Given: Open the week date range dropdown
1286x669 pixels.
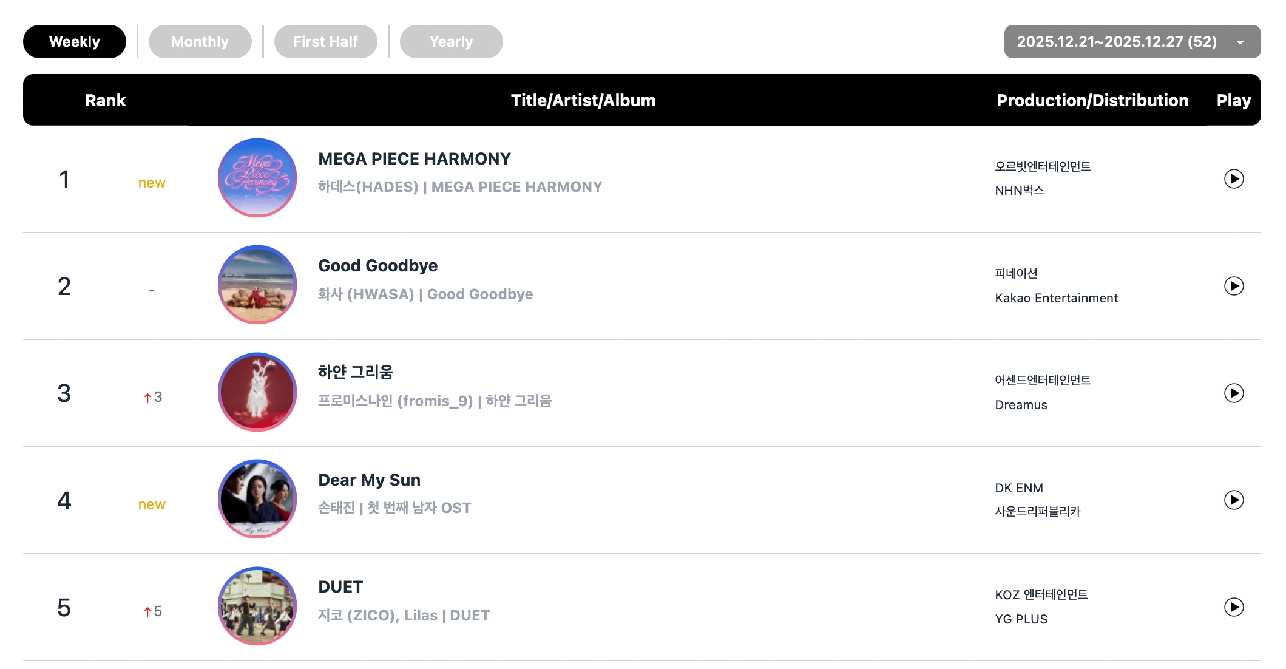Looking at the screenshot, I should click(1117, 42).
